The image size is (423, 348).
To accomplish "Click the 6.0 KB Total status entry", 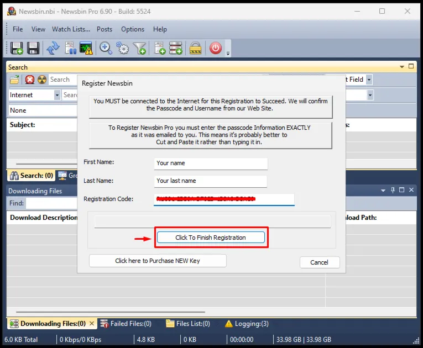I will 21,340.
